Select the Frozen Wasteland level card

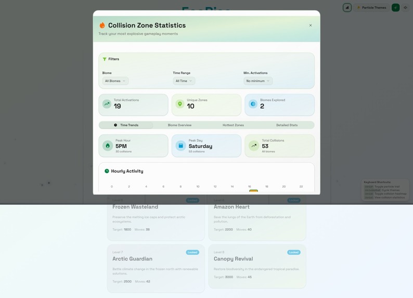click(x=156, y=217)
